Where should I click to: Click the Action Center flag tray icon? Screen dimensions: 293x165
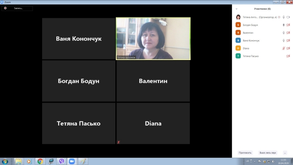click(260, 161)
